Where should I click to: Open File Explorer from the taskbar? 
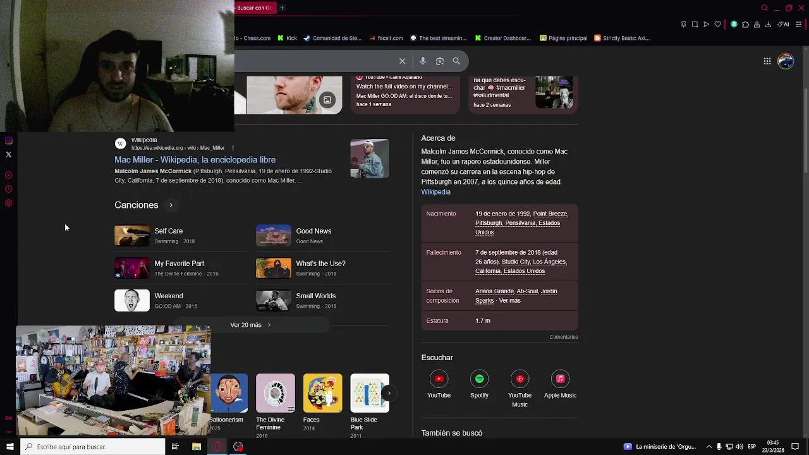[x=197, y=447]
